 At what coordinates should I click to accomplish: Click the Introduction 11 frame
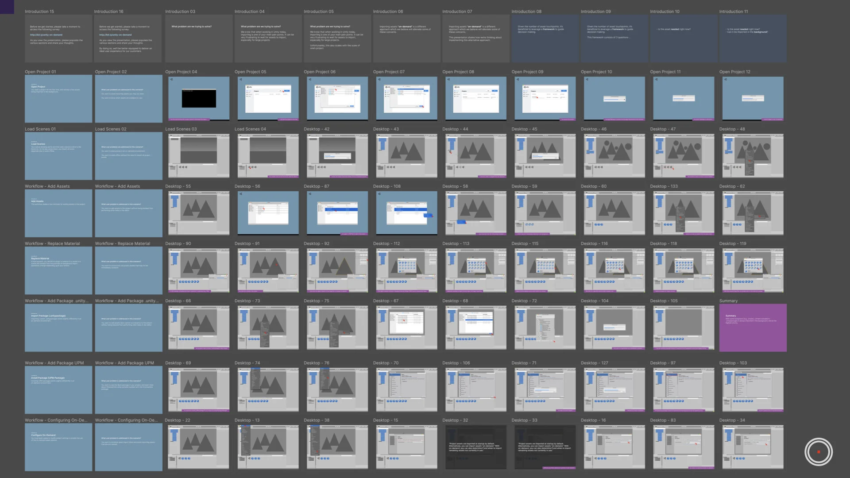coord(753,39)
